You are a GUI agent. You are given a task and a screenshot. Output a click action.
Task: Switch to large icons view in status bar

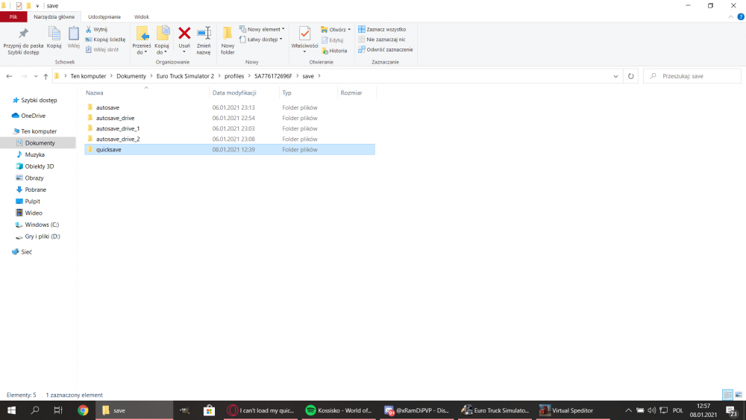point(738,395)
